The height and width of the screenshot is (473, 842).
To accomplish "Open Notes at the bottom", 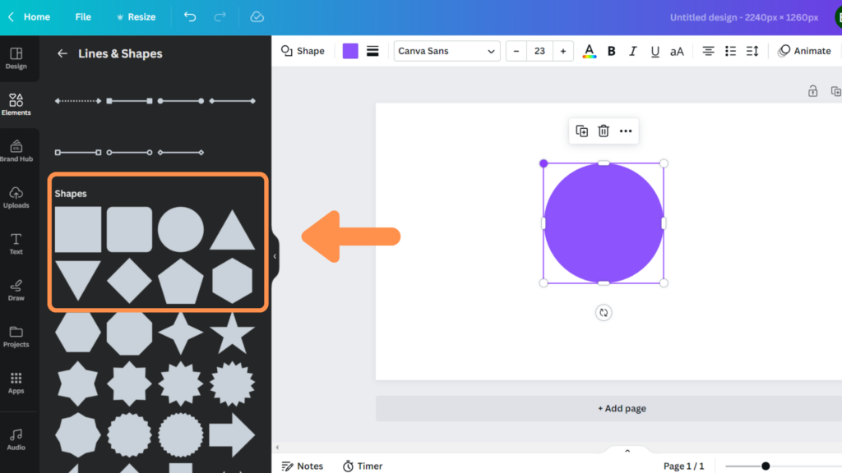I will (303, 466).
